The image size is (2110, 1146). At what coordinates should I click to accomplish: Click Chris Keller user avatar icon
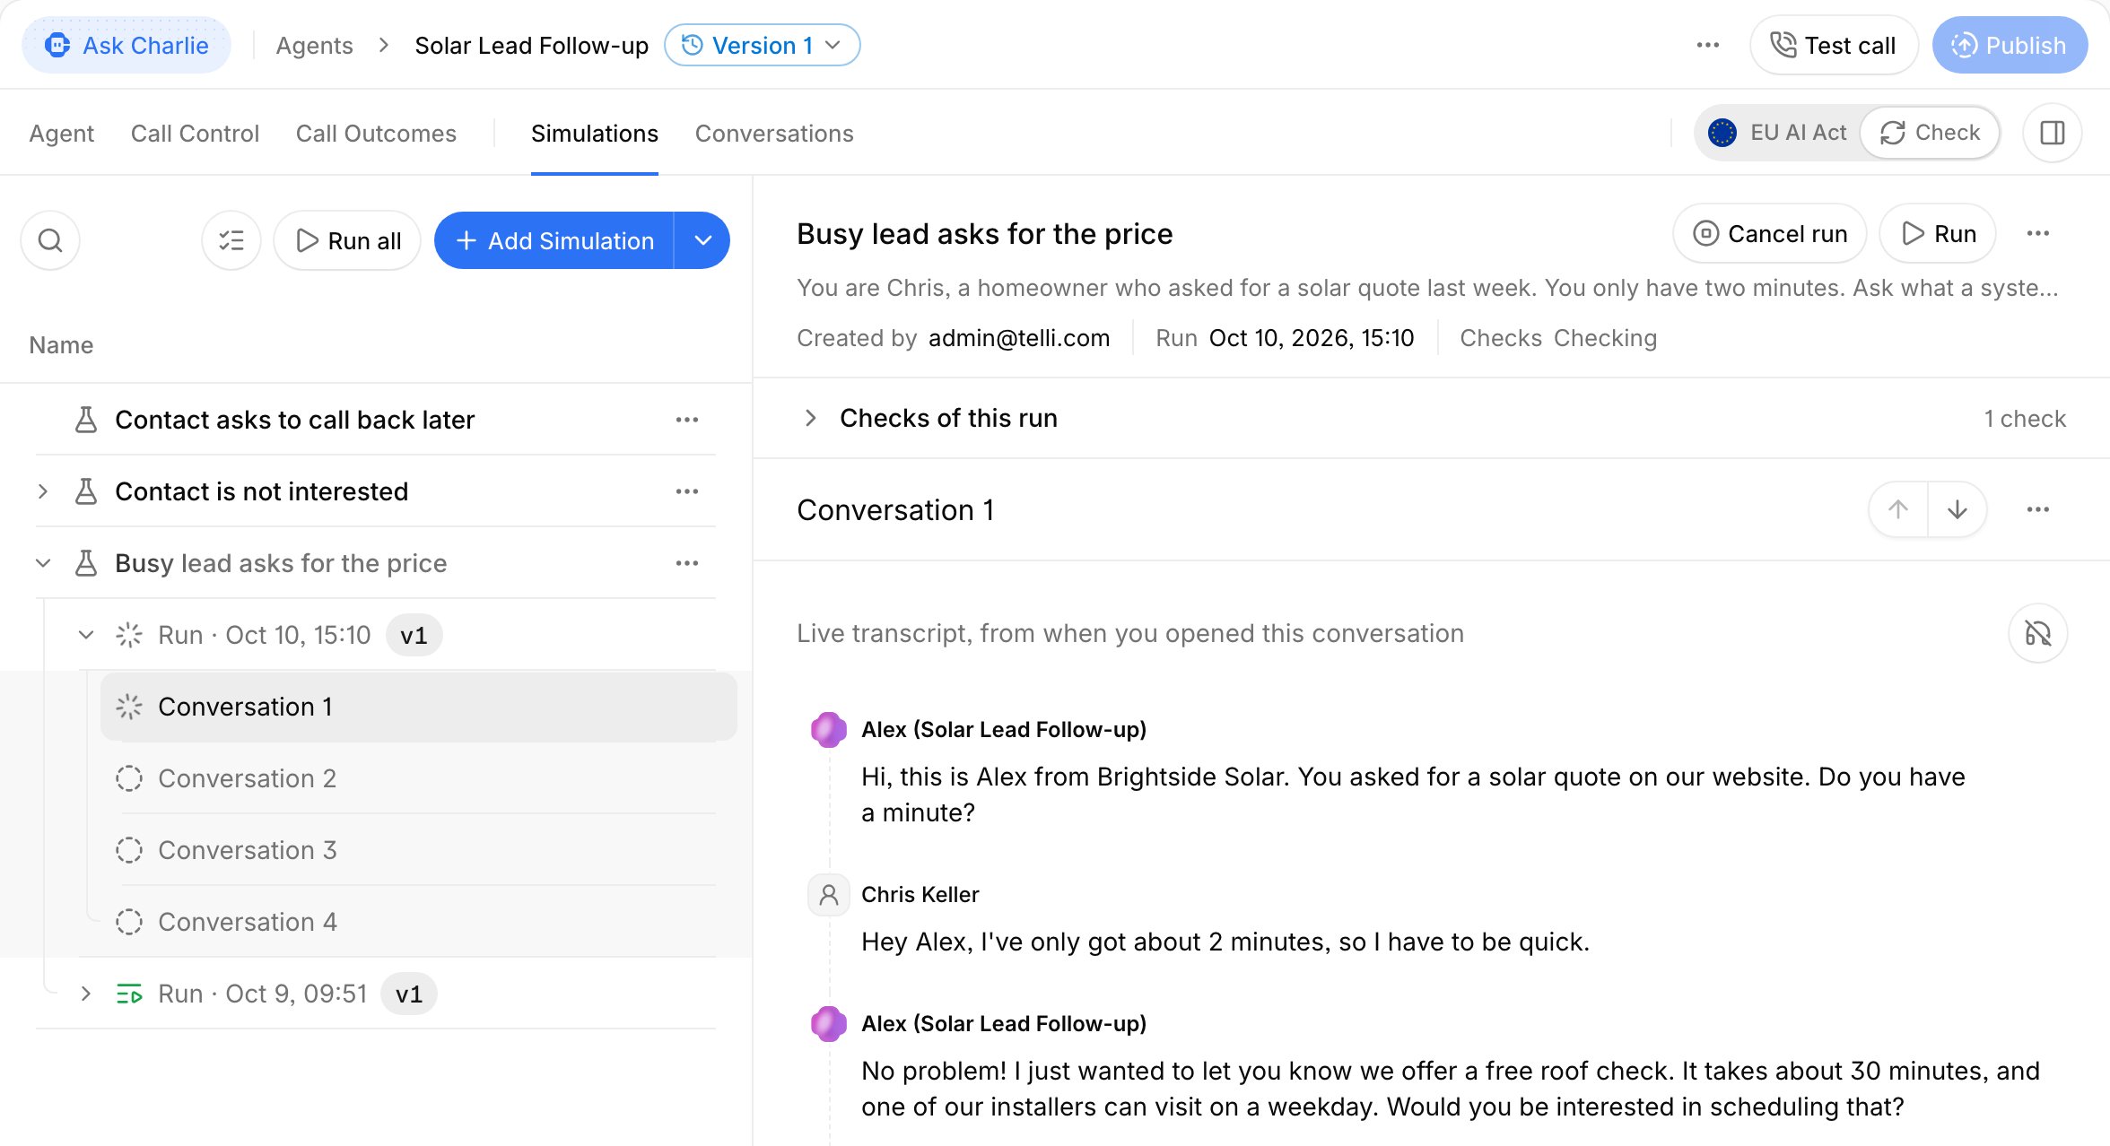click(x=829, y=895)
